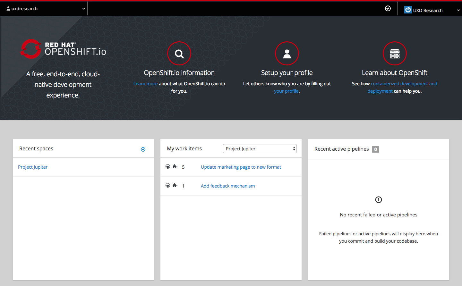
Task: Open the Project Jupiter work items dropdown
Action: [260, 149]
